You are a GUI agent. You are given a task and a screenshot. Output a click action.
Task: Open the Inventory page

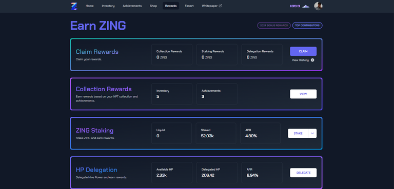tap(108, 6)
